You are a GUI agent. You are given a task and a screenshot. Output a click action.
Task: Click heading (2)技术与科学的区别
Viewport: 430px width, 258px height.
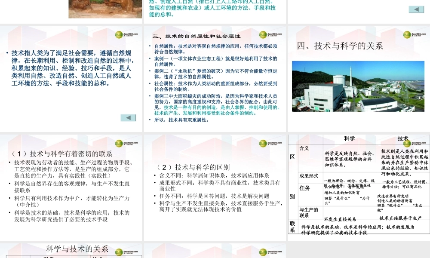[193, 167]
